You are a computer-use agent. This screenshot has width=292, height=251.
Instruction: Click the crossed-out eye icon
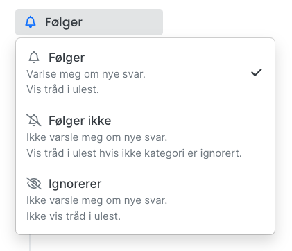pyautogui.click(x=34, y=184)
